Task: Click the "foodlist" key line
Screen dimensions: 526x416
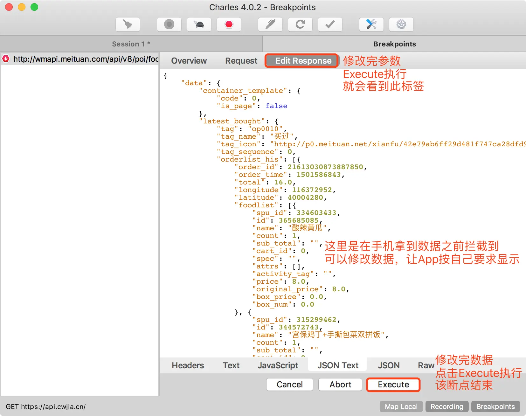Action: tap(266, 205)
